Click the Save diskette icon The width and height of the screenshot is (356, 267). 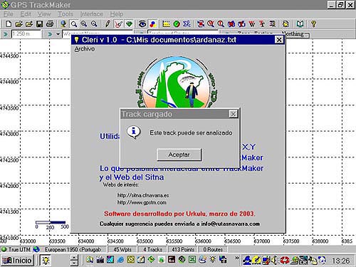tap(39, 24)
